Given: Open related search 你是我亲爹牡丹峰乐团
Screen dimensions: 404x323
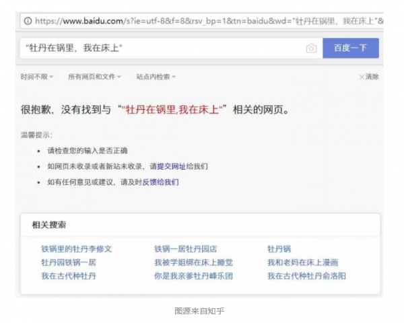Looking at the screenshot, I should point(193,276).
